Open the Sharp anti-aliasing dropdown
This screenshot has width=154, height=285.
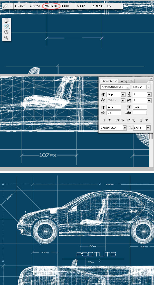tap(148, 128)
